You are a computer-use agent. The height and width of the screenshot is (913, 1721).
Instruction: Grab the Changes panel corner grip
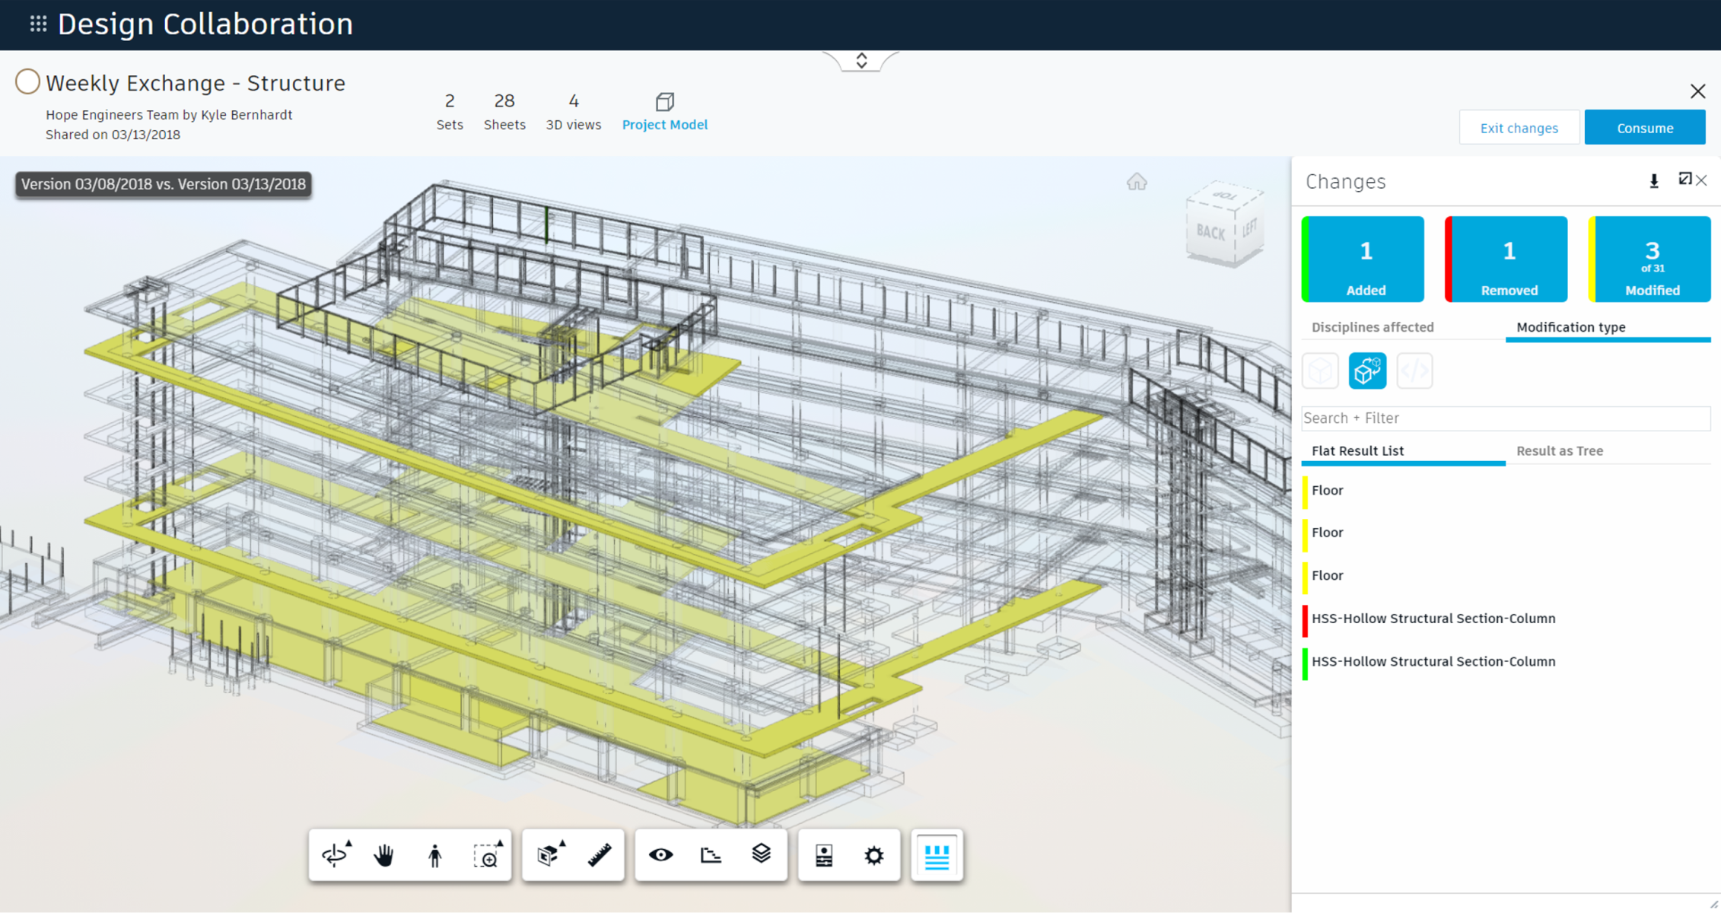1713,904
